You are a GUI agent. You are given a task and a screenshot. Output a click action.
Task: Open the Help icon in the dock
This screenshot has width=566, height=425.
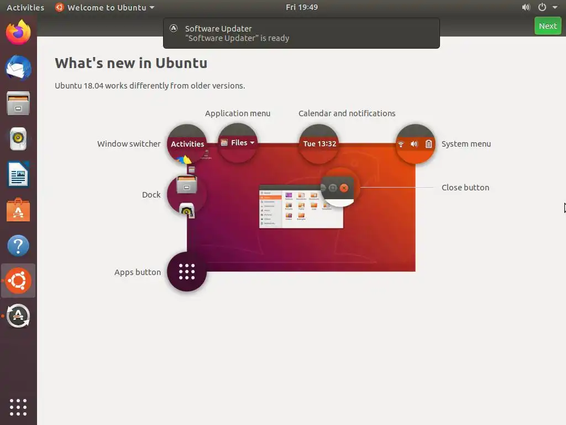point(18,245)
